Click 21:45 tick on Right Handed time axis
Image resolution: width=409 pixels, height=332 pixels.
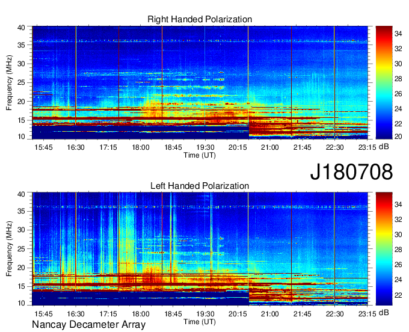tap(303, 147)
